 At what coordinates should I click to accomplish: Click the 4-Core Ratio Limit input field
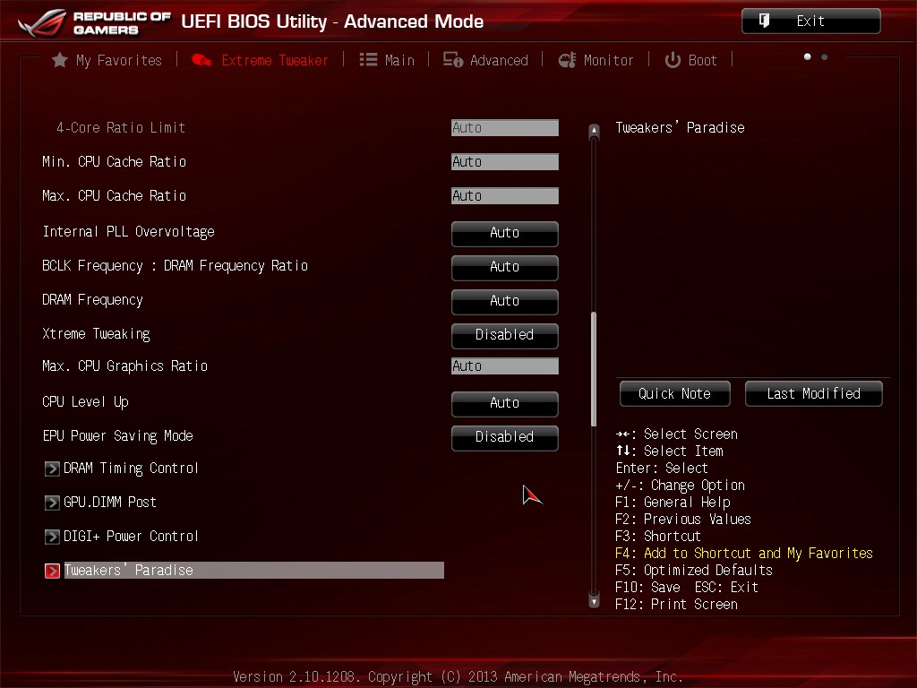click(505, 127)
